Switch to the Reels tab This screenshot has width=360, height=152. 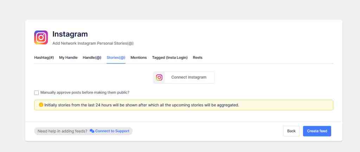pos(198,58)
